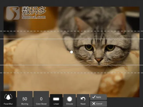Image resolution: width=143 pixels, height=107 pixels.
Task: Click the white focal center point handle
Action: 71,52
